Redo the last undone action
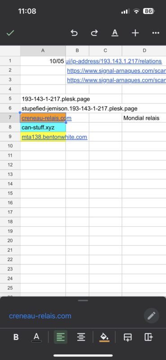Viewport: 166px width, 360px height. tap(94, 33)
